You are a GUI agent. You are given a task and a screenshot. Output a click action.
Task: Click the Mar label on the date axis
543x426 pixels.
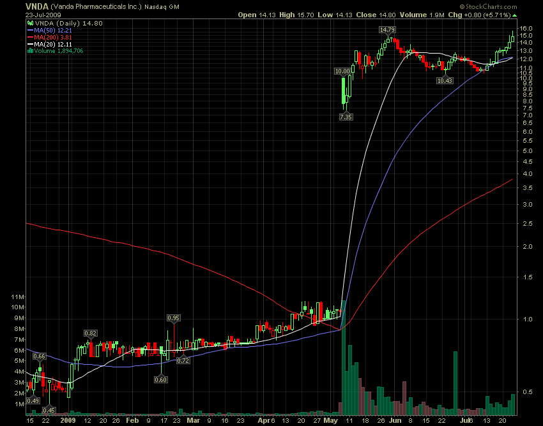(193, 420)
